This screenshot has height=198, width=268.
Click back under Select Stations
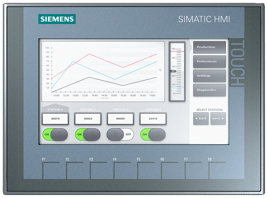pyautogui.click(x=201, y=118)
